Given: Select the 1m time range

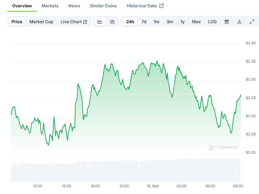Looking at the screenshot, I should [x=156, y=22].
